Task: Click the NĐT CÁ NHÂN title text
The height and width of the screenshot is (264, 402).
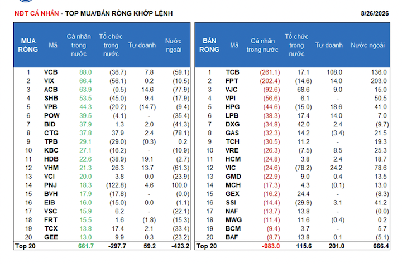Action: pyautogui.click(x=37, y=13)
